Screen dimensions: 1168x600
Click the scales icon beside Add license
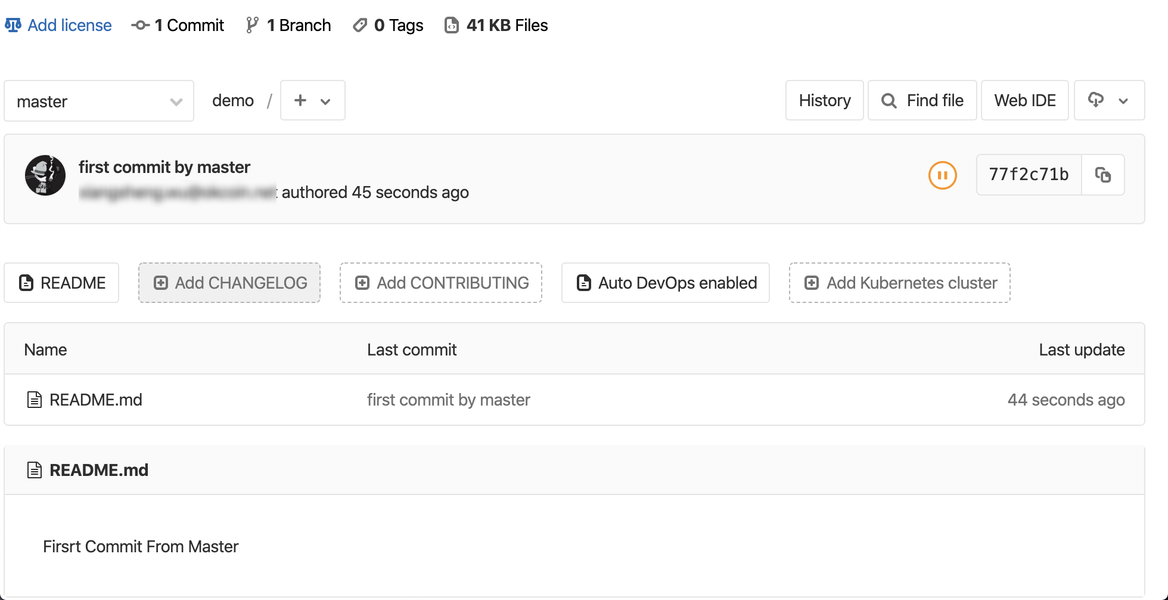[x=14, y=25]
